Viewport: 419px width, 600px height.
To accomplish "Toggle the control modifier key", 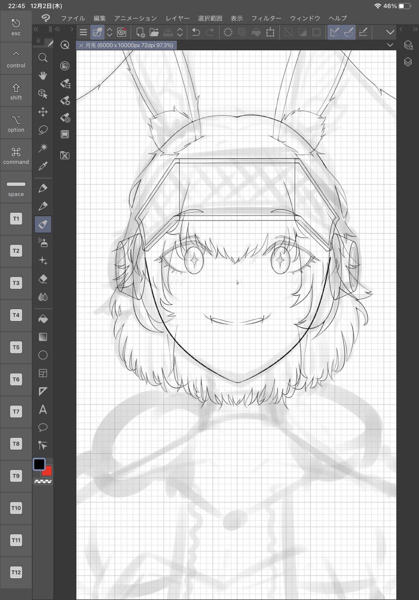I will tap(16, 59).
